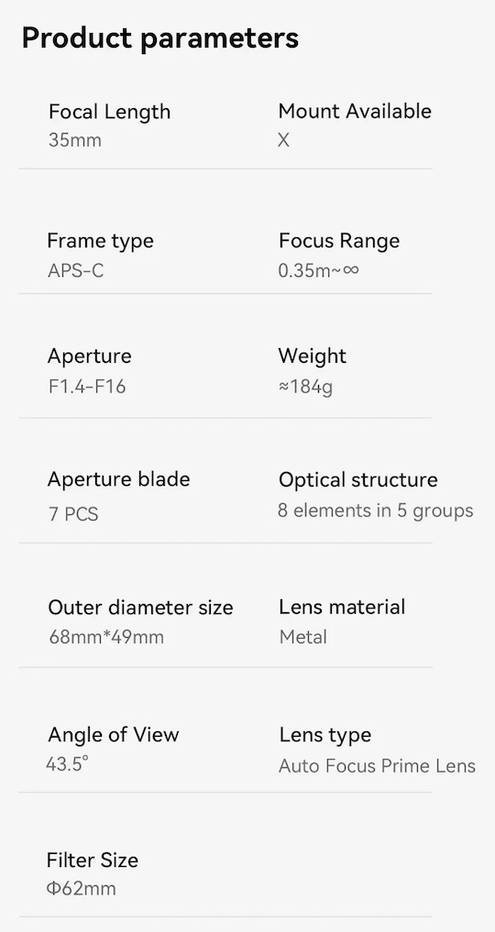Click Auto Focus Prime Lens text
The height and width of the screenshot is (932, 495).
coord(378,766)
